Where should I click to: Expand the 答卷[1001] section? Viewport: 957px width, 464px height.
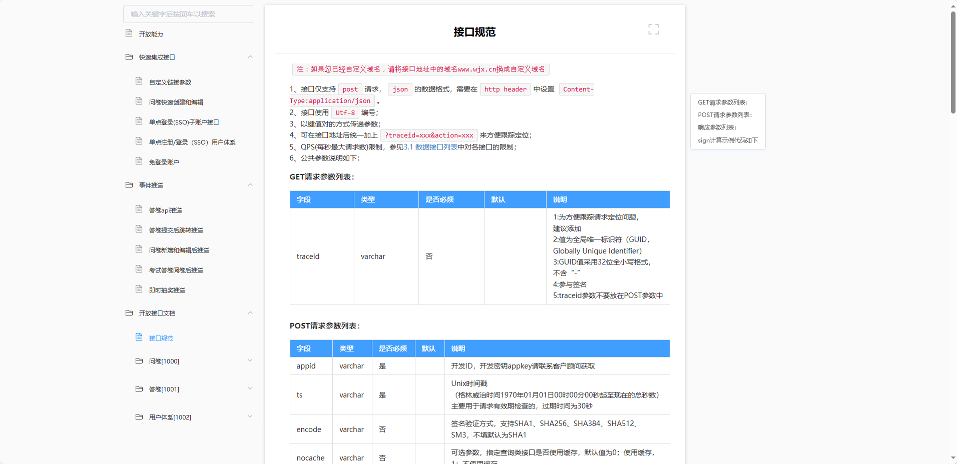click(250, 388)
